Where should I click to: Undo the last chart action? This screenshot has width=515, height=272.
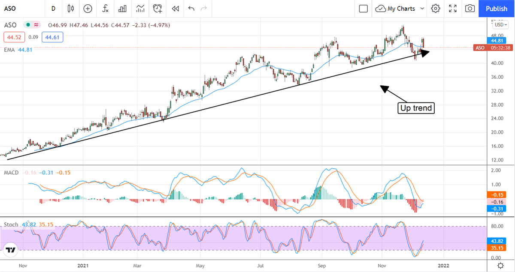[191, 9]
